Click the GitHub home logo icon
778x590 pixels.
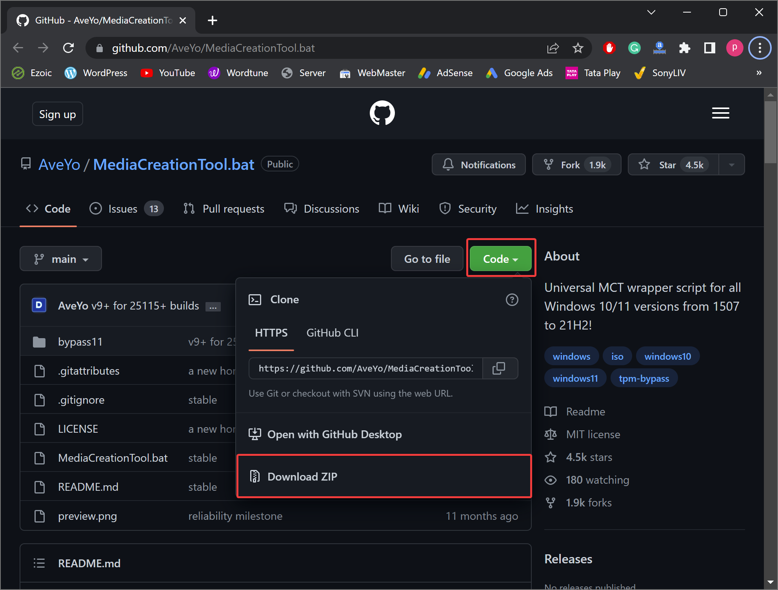click(383, 114)
